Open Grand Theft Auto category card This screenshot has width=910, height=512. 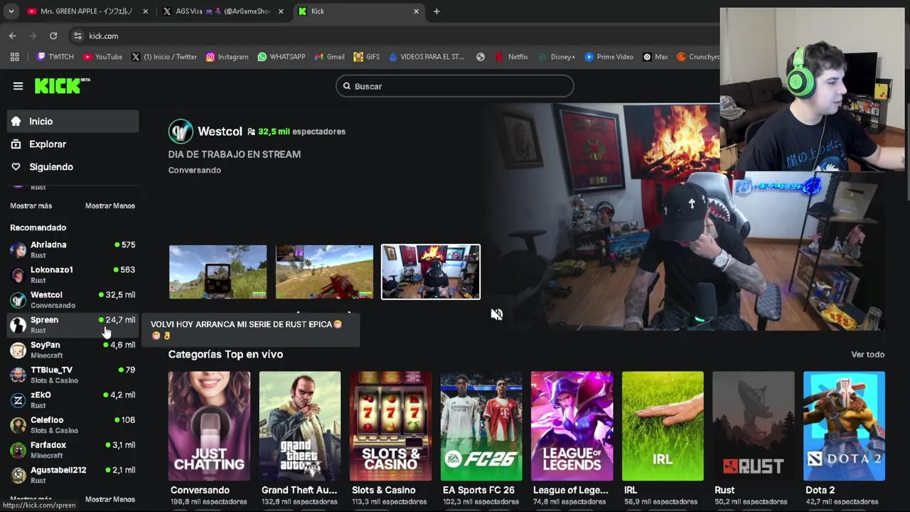coord(300,426)
